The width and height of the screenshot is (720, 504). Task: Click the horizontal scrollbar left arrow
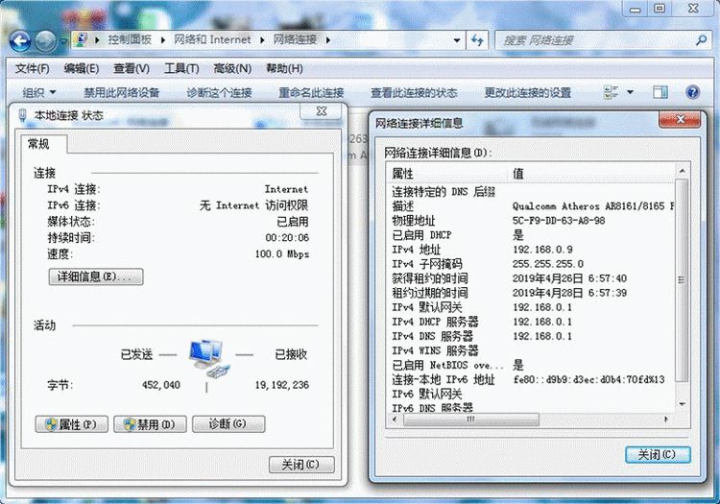pyautogui.click(x=395, y=420)
